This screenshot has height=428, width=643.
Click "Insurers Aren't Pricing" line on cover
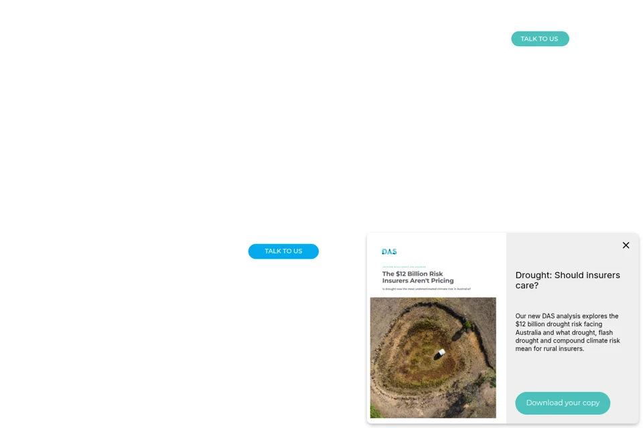[418, 281]
